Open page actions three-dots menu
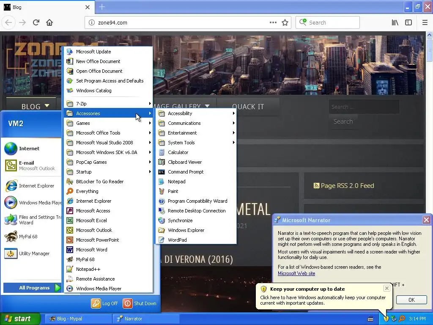Viewport: 433px width, 325px height. [273, 22]
